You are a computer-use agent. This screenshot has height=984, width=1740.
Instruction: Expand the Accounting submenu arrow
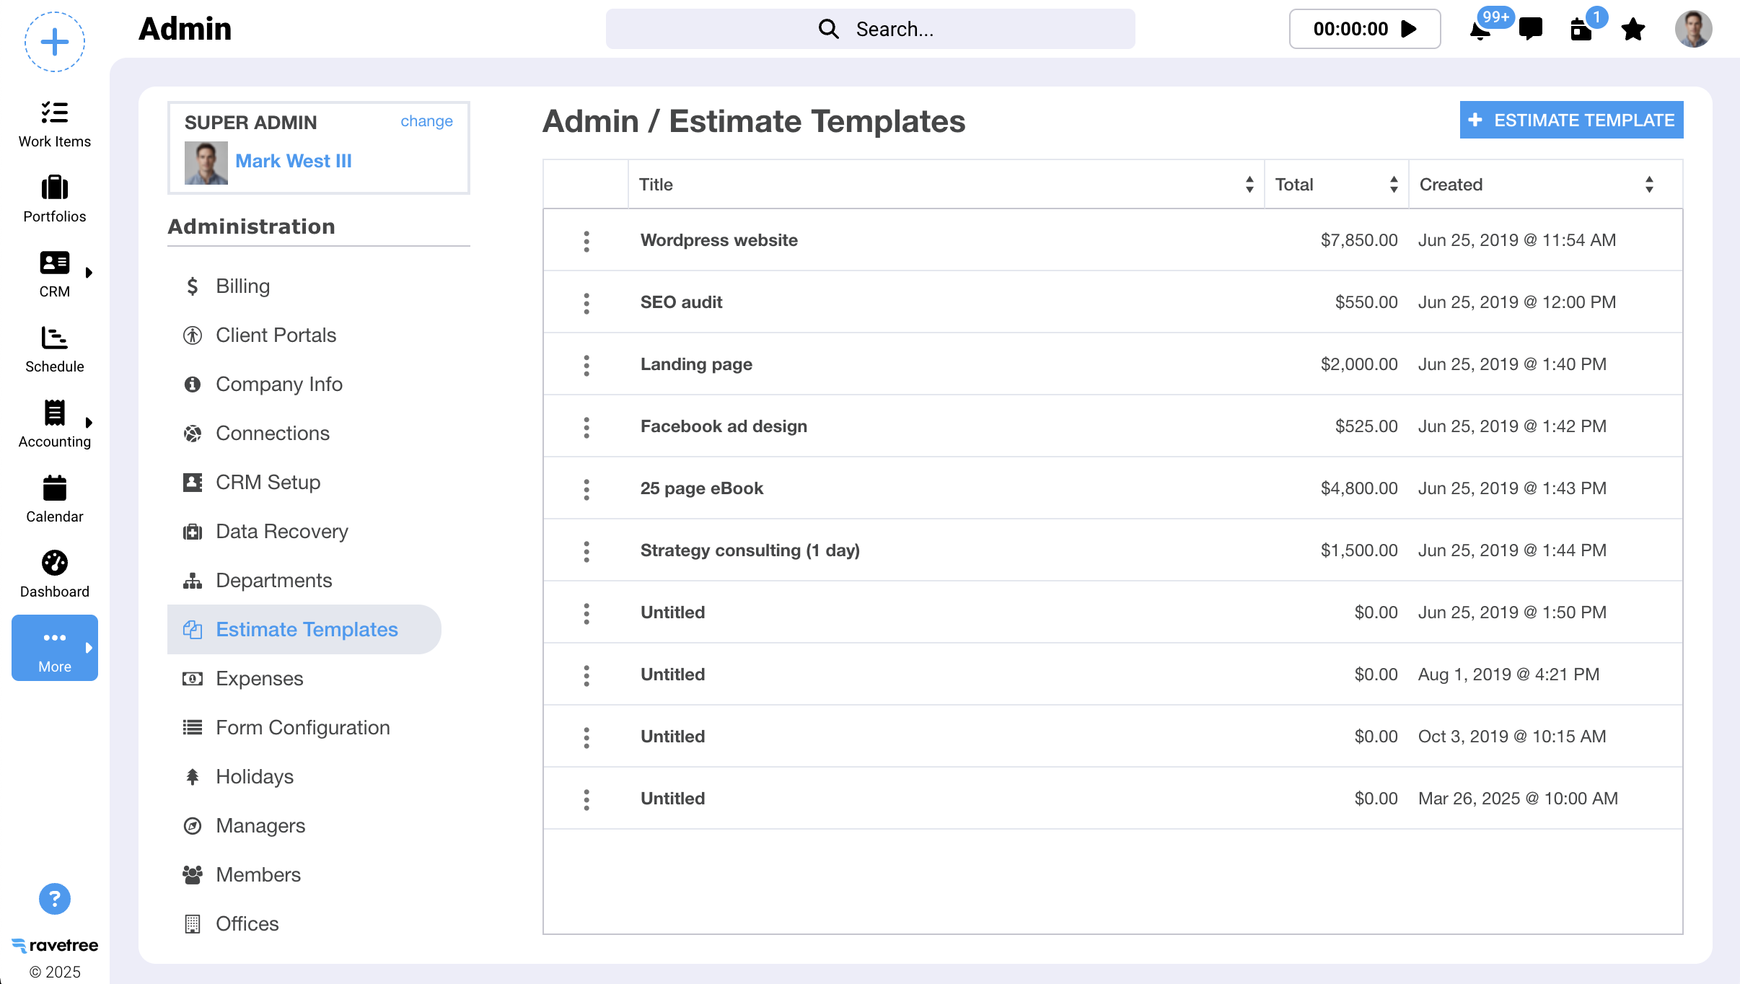89,423
